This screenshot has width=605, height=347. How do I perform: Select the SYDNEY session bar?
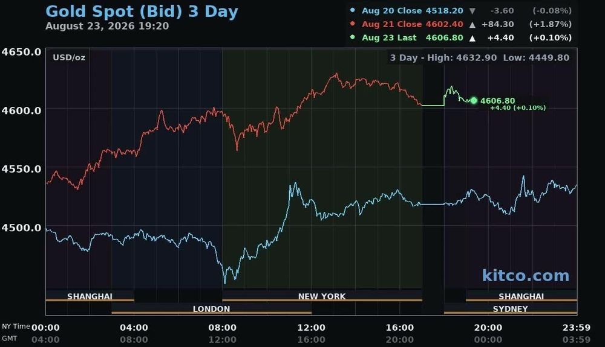(511, 309)
